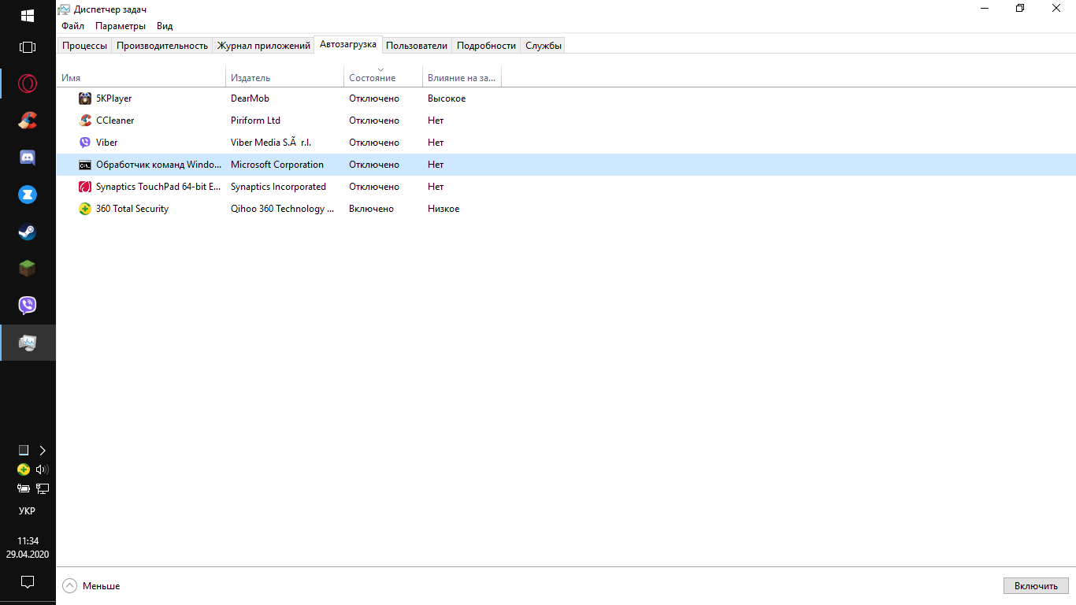Click the network tray icon
The image size is (1076, 605).
43,488
